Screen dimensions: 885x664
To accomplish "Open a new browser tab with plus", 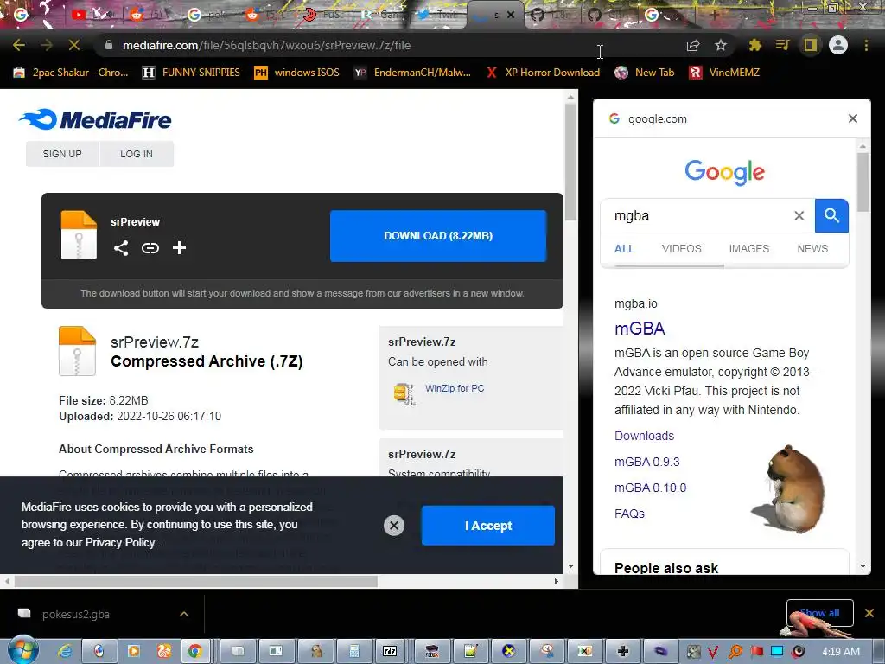I will coord(714,15).
